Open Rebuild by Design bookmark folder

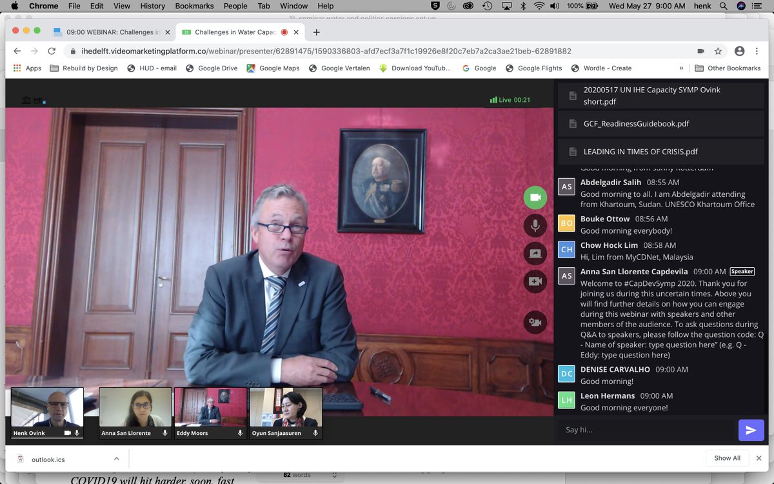[x=84, y=68]
